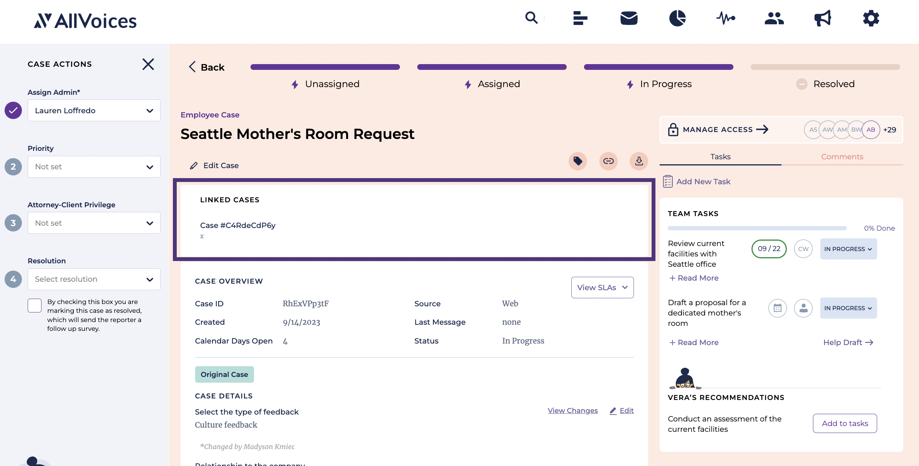Click person assignee icon on draft proposal task

803,308
